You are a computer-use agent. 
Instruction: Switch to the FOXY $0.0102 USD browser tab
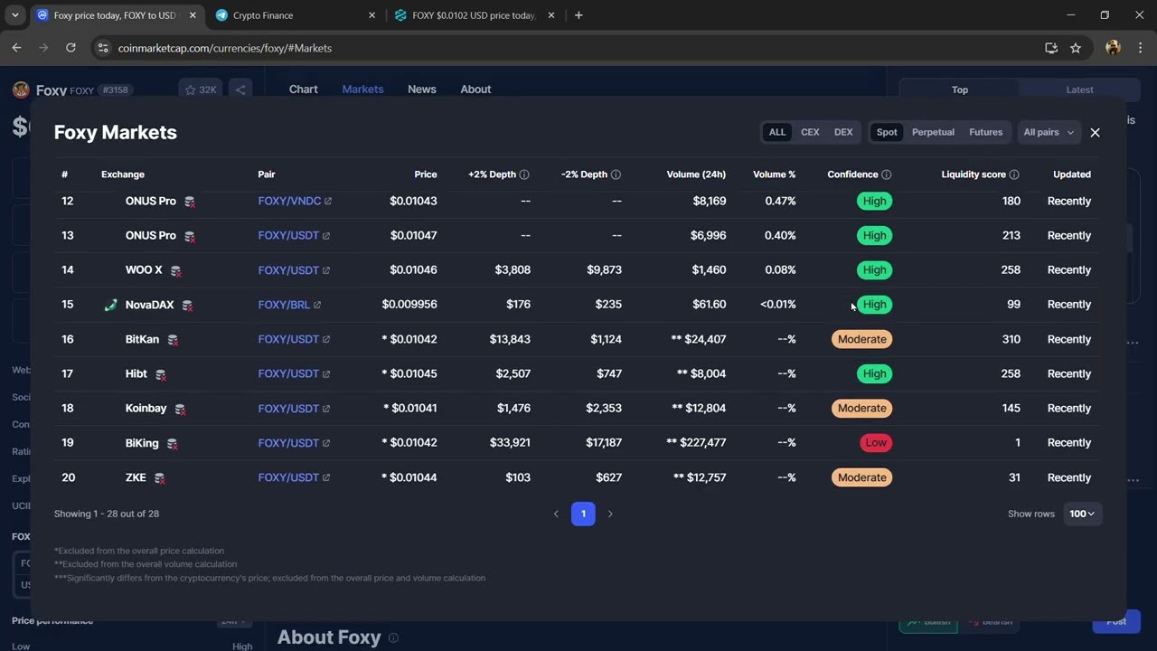(475, 15)
